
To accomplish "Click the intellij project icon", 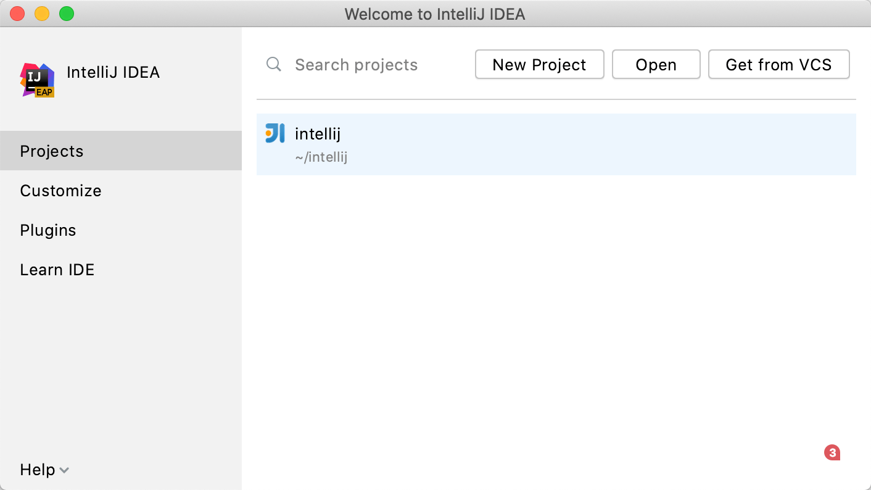I will pyautogui.click(x=275, y=133).
